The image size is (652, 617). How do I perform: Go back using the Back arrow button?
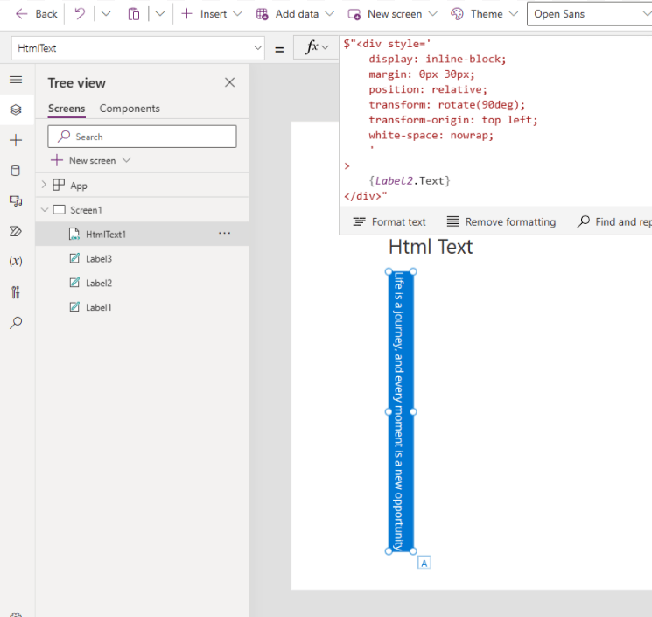[x=36, y=14]
